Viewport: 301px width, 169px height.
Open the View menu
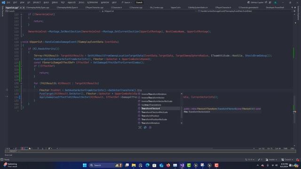[22, 2]
